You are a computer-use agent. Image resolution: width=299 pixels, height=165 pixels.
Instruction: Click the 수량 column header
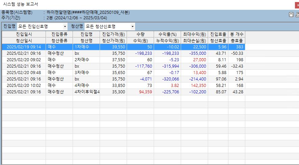(x=140, y=34)
